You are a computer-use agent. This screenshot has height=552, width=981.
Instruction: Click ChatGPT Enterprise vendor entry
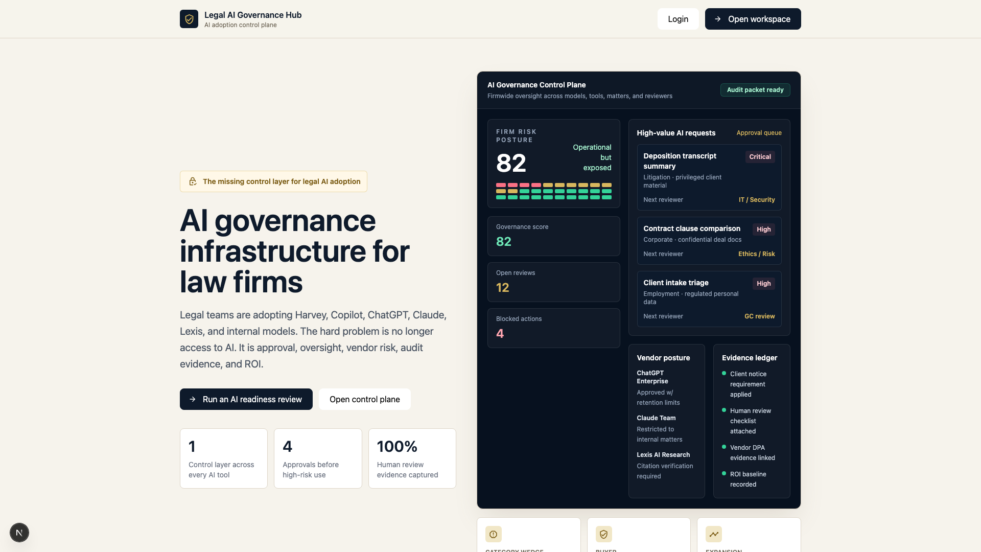(x=666, y=388)
